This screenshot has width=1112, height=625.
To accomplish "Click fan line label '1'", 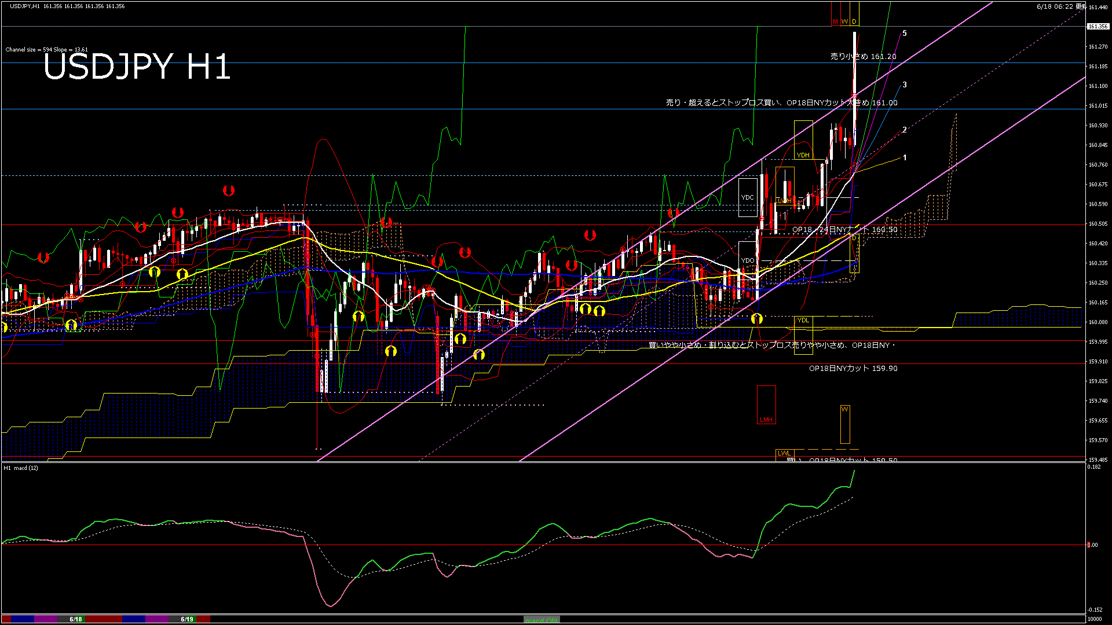I will pos(905,157).
